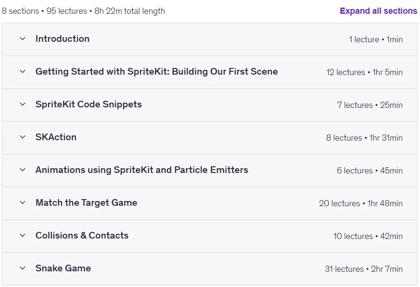Screen dimensions: 420x287
Task: Click chevron beside Animations using SpriteKit
Action: tap(23, 170)
